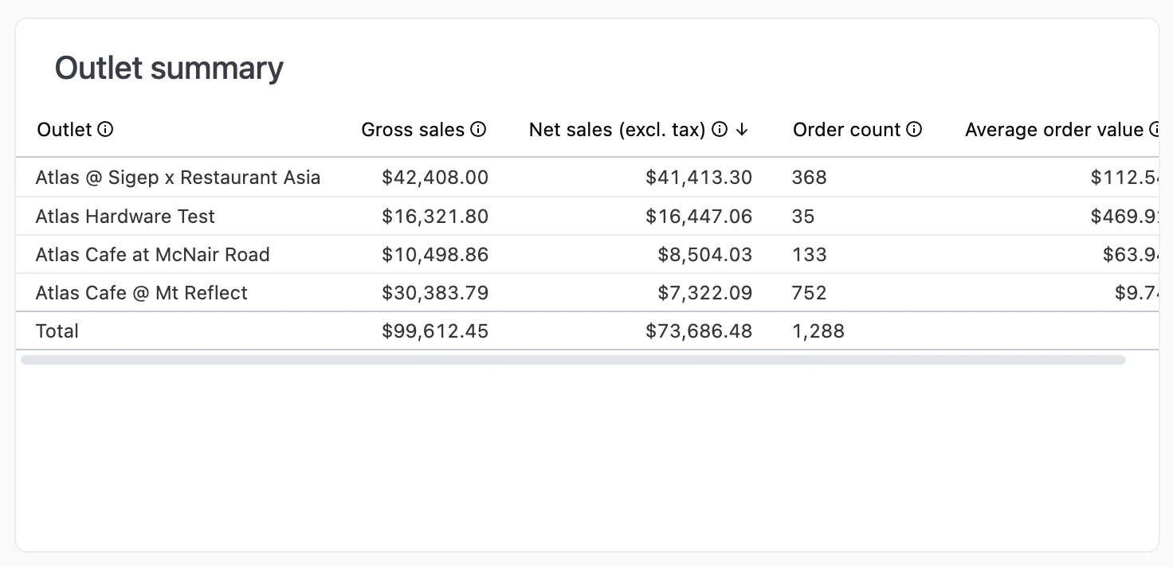Image resolution: width=1173 pixels, height=567 pixels.
Task: Open details for Atlas Hardware Test outlet
Action: pyautogui.click(x=125, y=216)
